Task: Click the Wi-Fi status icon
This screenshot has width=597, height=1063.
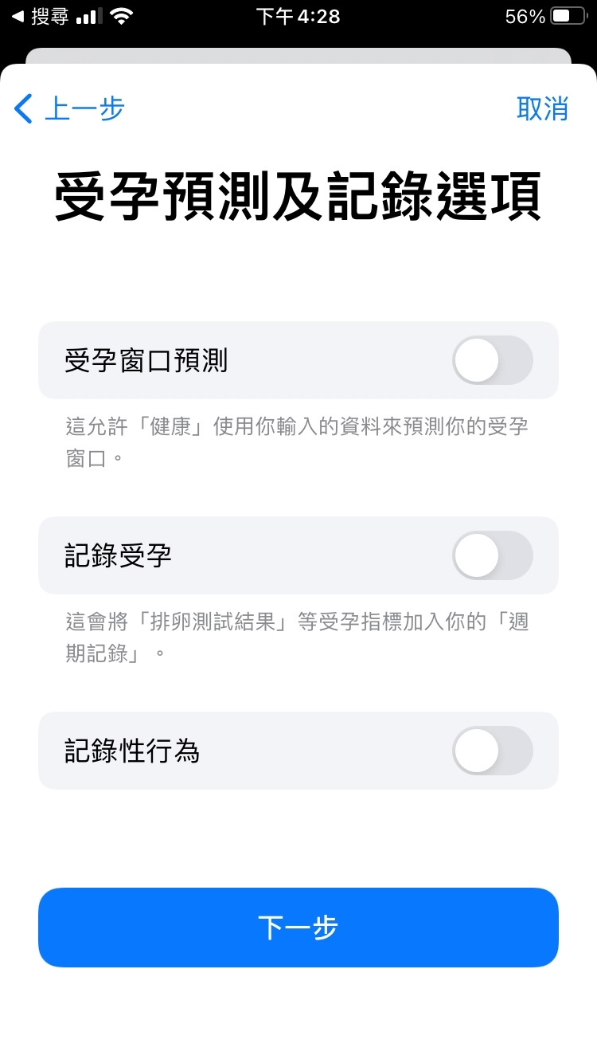Action: 122,17
